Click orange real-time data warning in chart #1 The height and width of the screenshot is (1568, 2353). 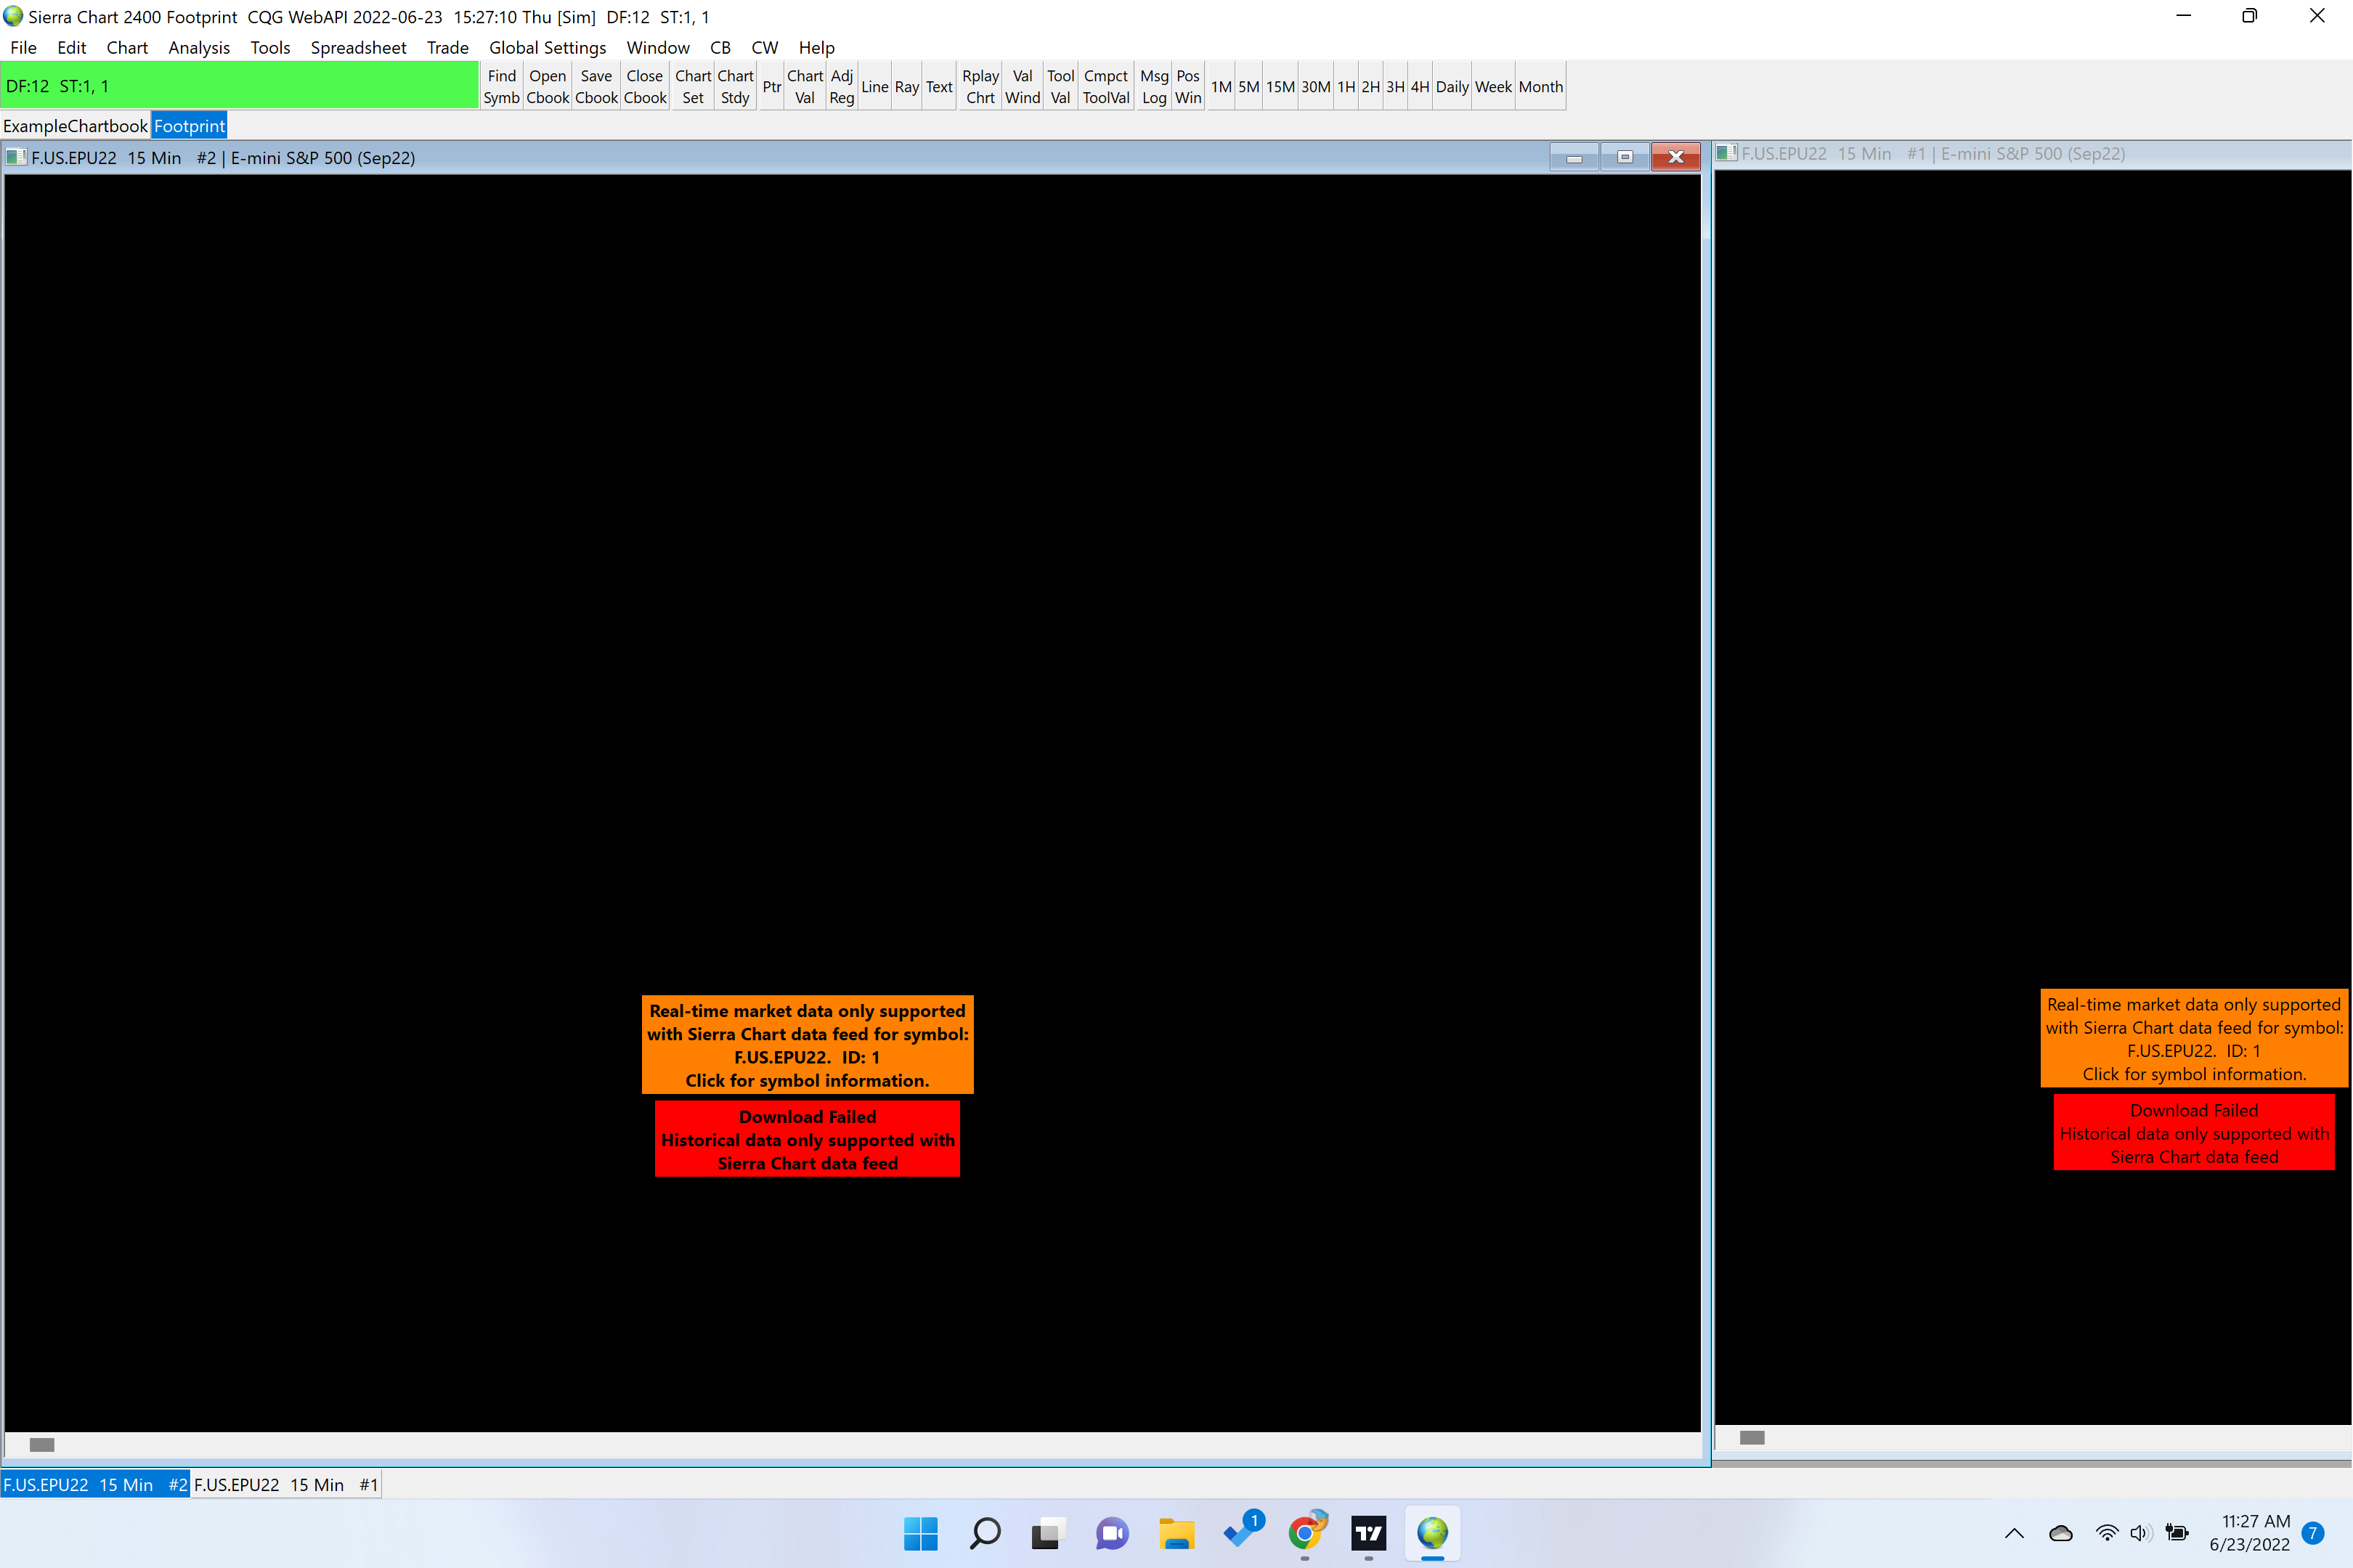coord(2194,1038)
